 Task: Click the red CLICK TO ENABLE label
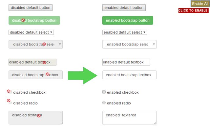pos(193,10)
